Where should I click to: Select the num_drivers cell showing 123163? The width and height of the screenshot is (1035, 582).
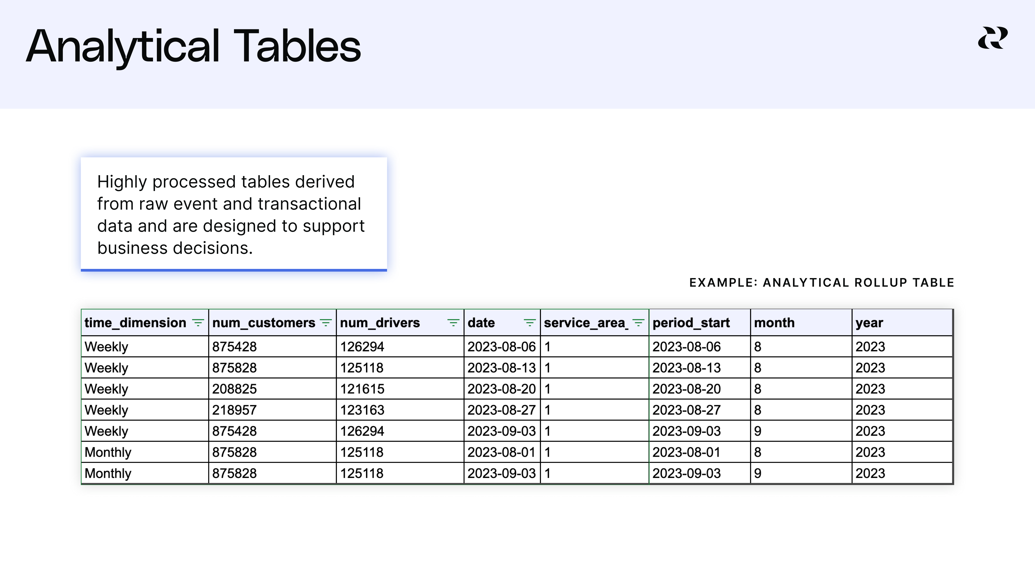click(x=400, y=410)
